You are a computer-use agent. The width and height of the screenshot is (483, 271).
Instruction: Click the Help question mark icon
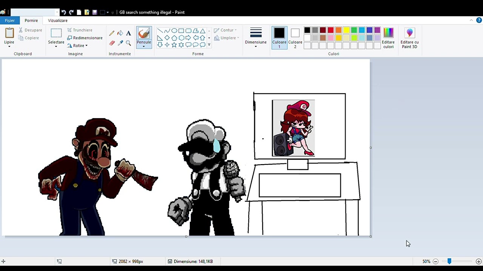pyautogui.click(x=479, y=20)
